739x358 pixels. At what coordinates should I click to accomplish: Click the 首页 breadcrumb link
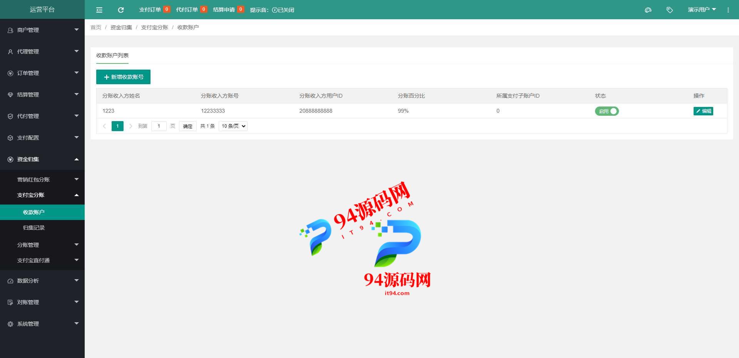click(x=96, y=27)
